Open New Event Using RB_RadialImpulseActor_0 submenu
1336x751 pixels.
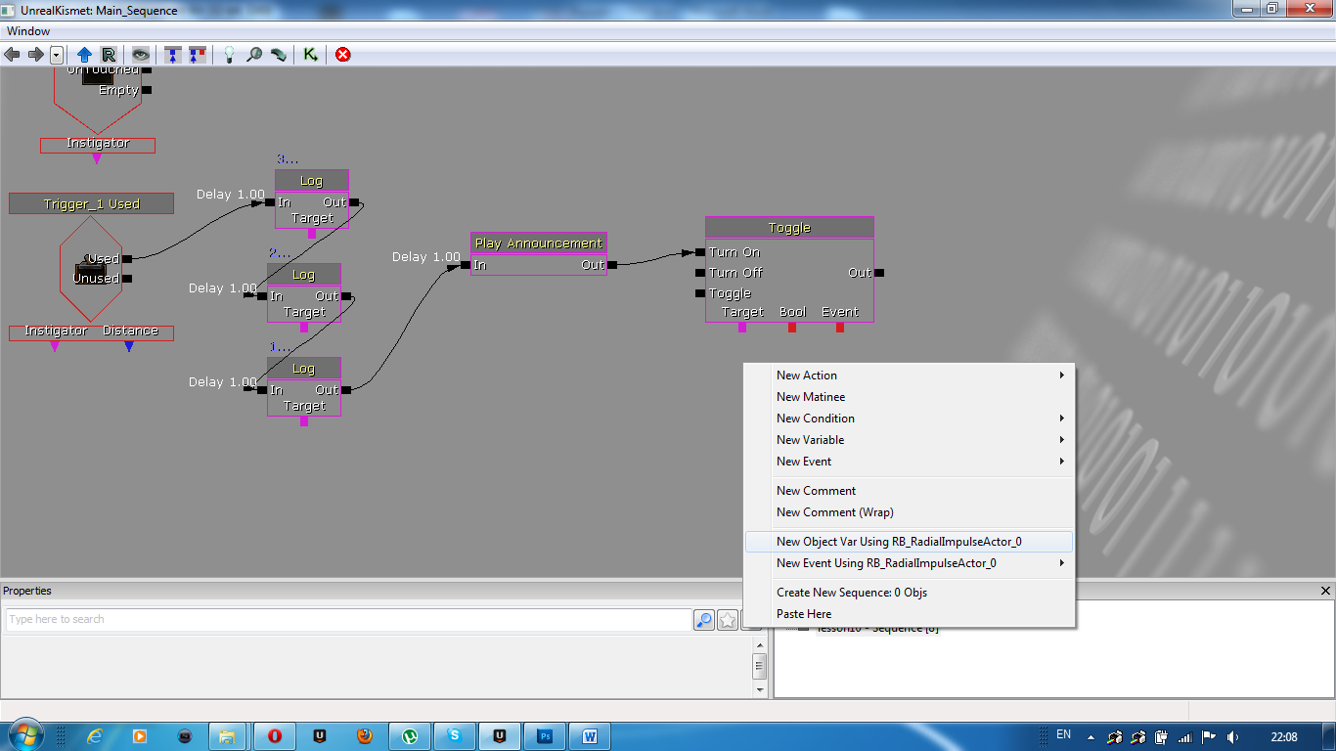click(x=909, y=563)
